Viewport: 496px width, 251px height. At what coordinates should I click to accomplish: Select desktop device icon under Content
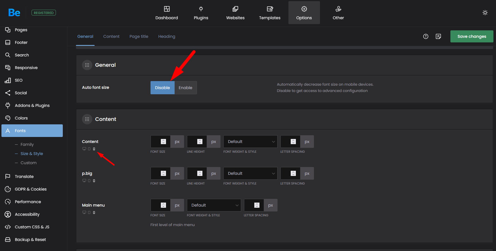(x=84, y=149)
